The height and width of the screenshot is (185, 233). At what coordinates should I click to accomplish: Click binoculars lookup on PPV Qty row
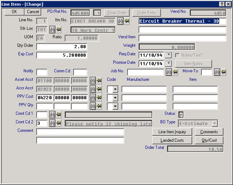coord(93,106)
